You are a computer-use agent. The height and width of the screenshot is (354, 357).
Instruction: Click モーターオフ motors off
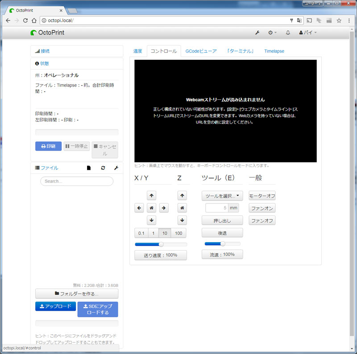(262, 196)
